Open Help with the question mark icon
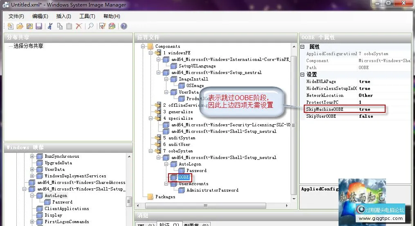Image resolution: width=415 pixels, height=226 pixels. pos(124,26)
